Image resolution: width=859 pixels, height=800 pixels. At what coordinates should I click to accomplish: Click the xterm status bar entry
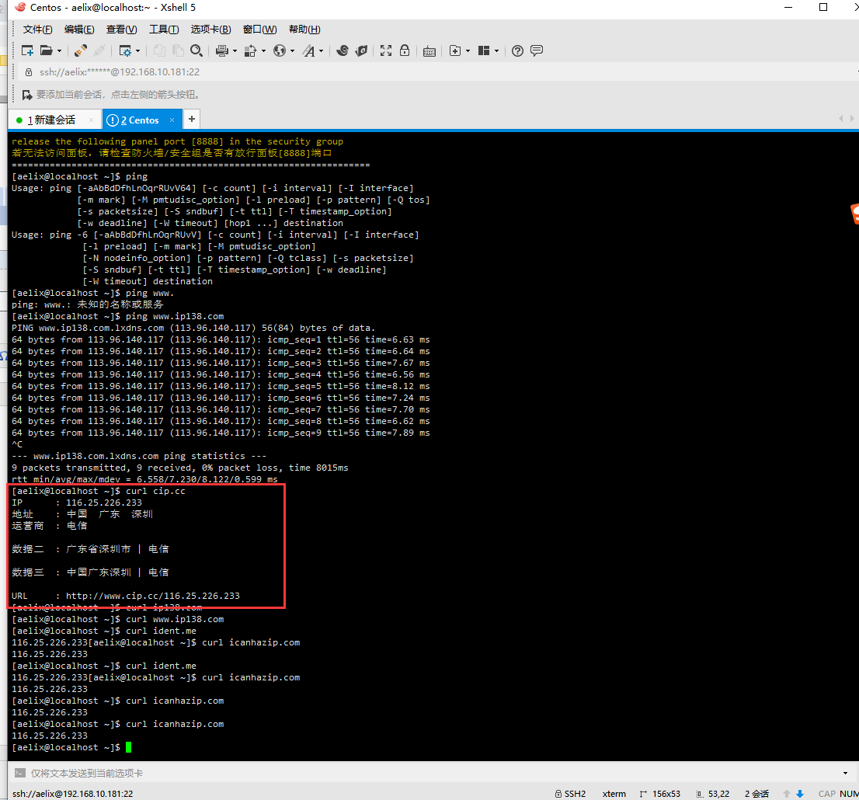click(x=614, y=794)
